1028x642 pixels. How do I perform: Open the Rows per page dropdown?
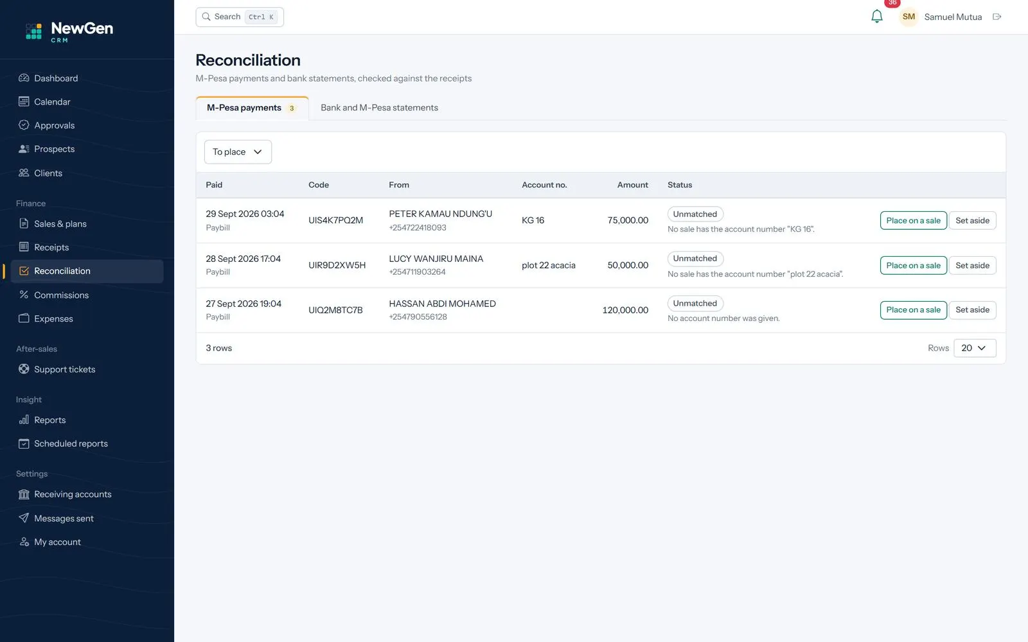point(975,348)
